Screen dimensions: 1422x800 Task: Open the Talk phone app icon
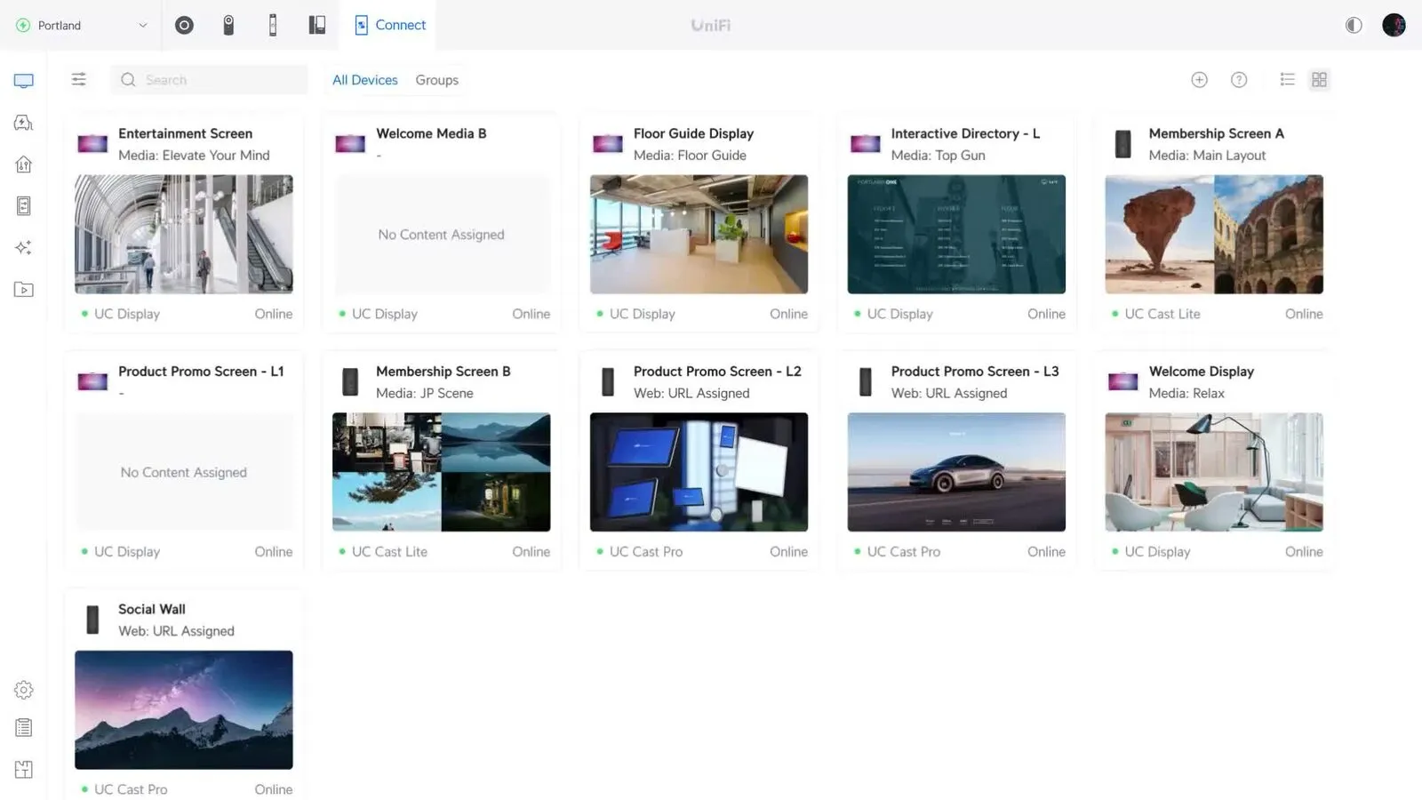(316, 25)
